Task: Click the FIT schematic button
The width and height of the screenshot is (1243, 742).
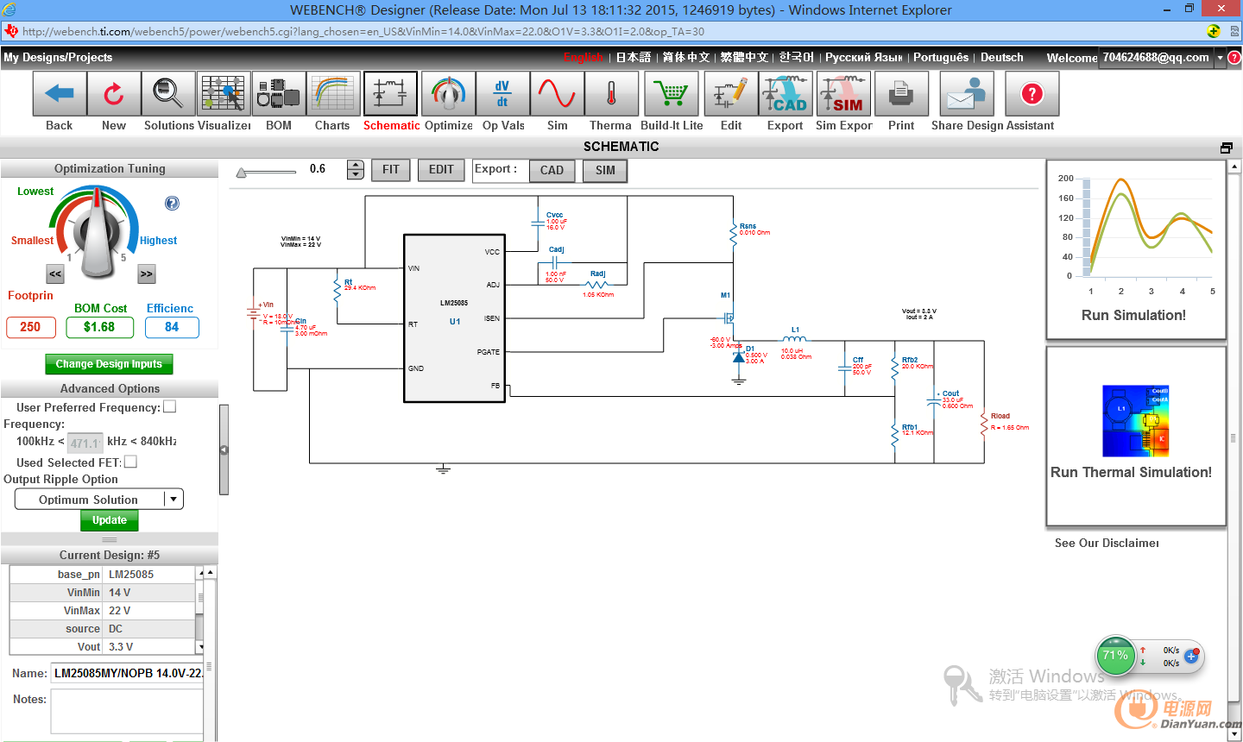Action: [x=391, y=170]
